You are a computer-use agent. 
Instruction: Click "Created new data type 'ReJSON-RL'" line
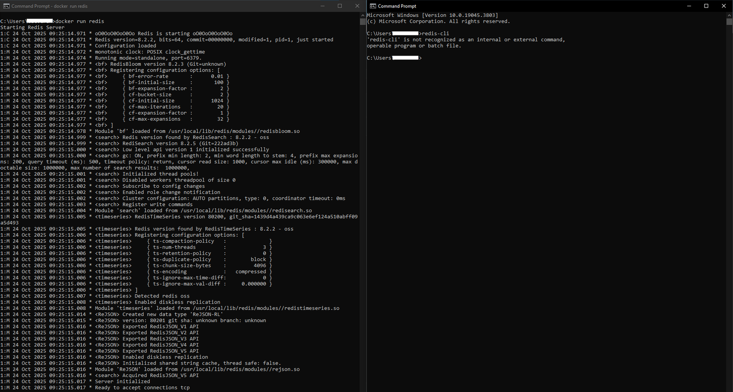[x=112, y=314]
